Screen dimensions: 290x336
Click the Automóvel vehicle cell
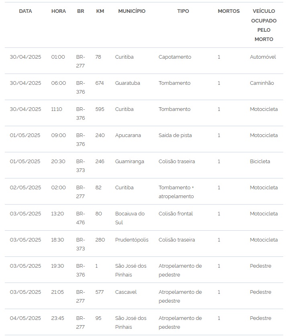(x=263, y=57)
